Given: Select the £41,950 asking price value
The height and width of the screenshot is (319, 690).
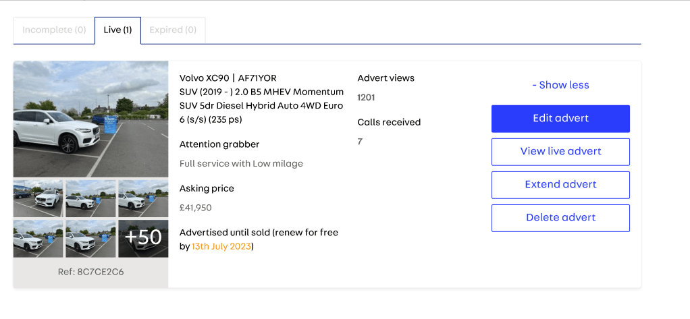Looking at the screenshot, I should (195, 208).
